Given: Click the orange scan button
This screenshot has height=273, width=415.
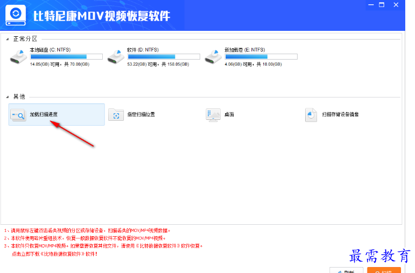Looking at the screenshot, I should (x=384, y=270).
